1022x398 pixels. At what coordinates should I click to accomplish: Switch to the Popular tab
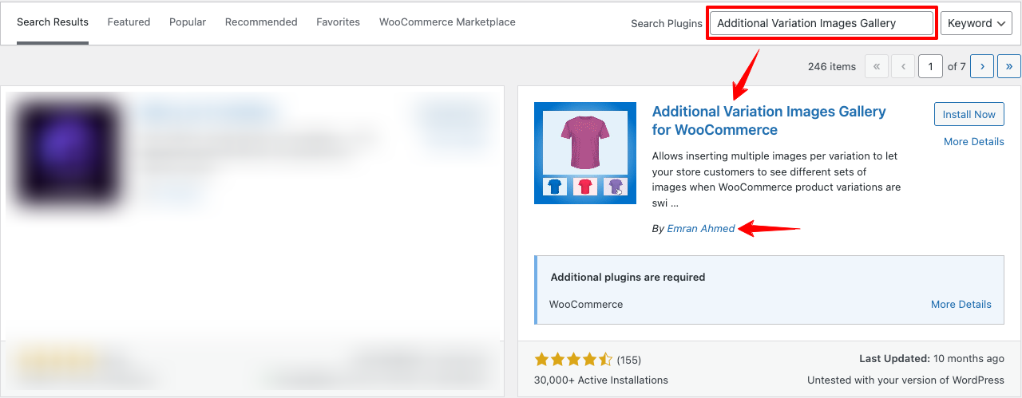188,22
